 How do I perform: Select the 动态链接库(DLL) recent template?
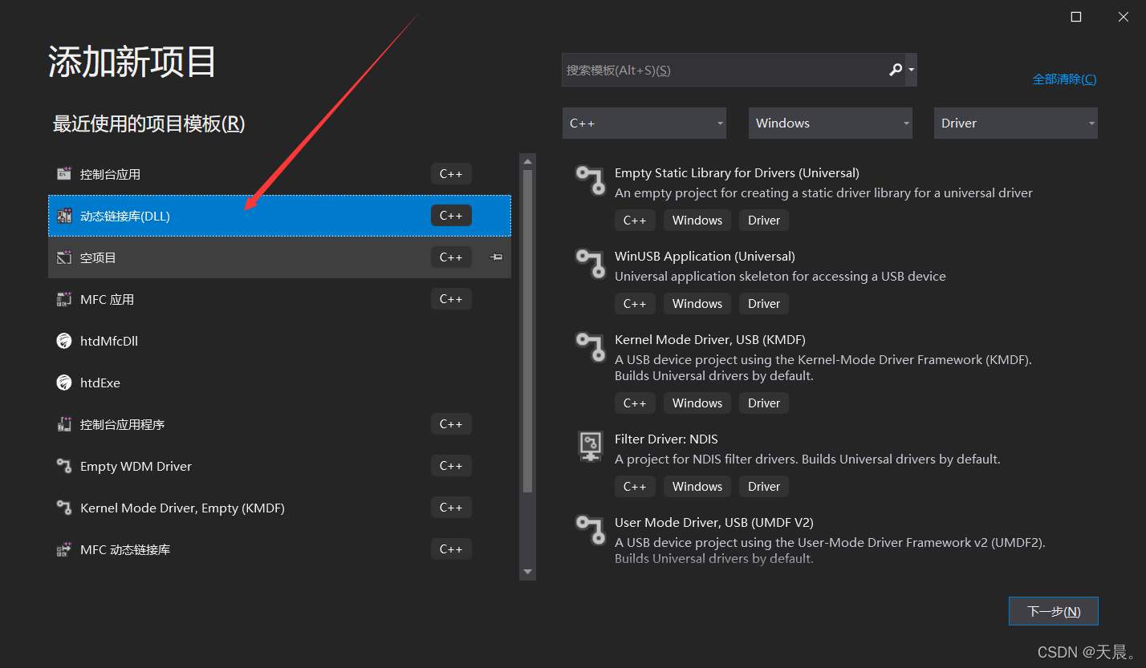point(279,216)
